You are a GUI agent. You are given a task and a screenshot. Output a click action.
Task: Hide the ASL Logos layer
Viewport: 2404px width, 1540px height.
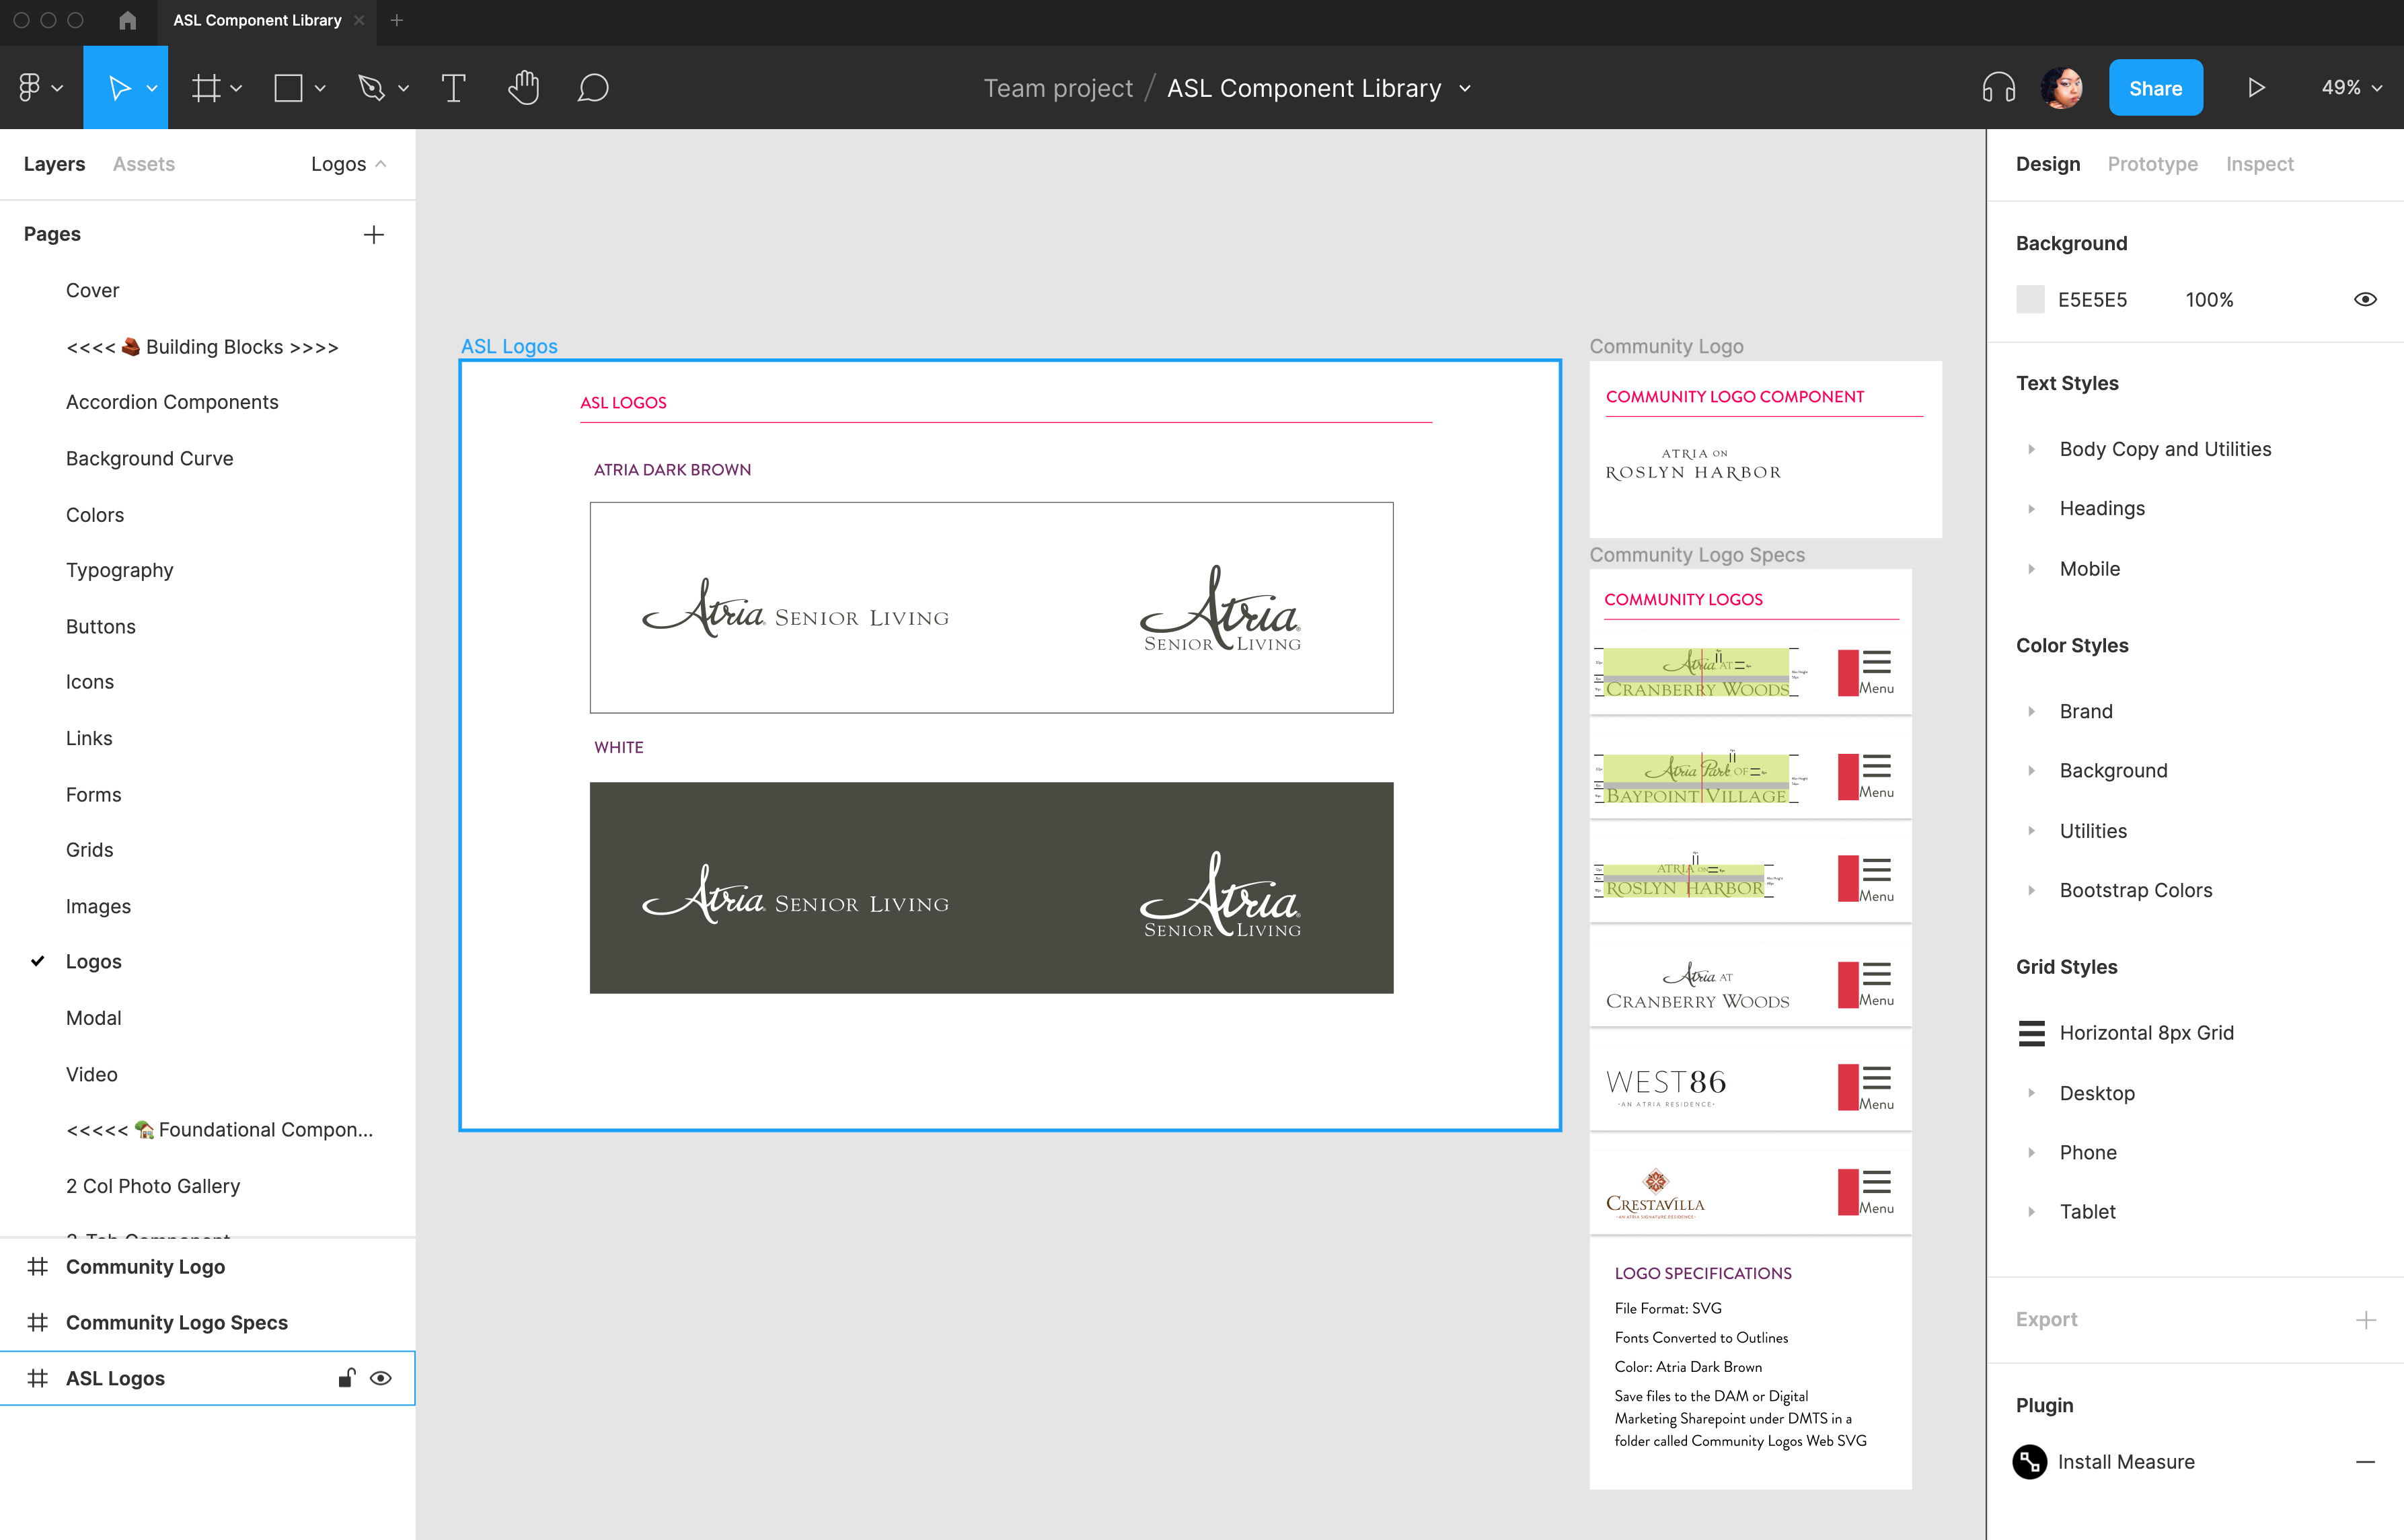coord(380,1378)
